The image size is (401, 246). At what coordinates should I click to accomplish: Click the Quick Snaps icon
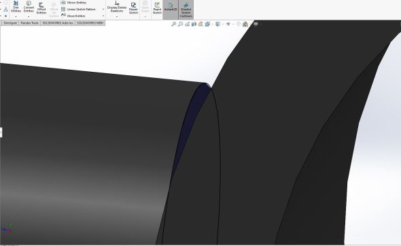[x=145, y=7]
